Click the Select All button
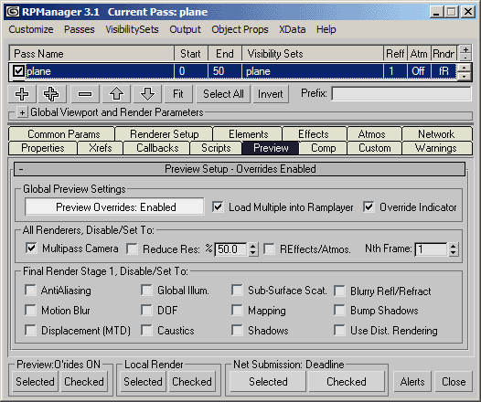The height and width of the screenshot is (402, 481). point(223,94)
